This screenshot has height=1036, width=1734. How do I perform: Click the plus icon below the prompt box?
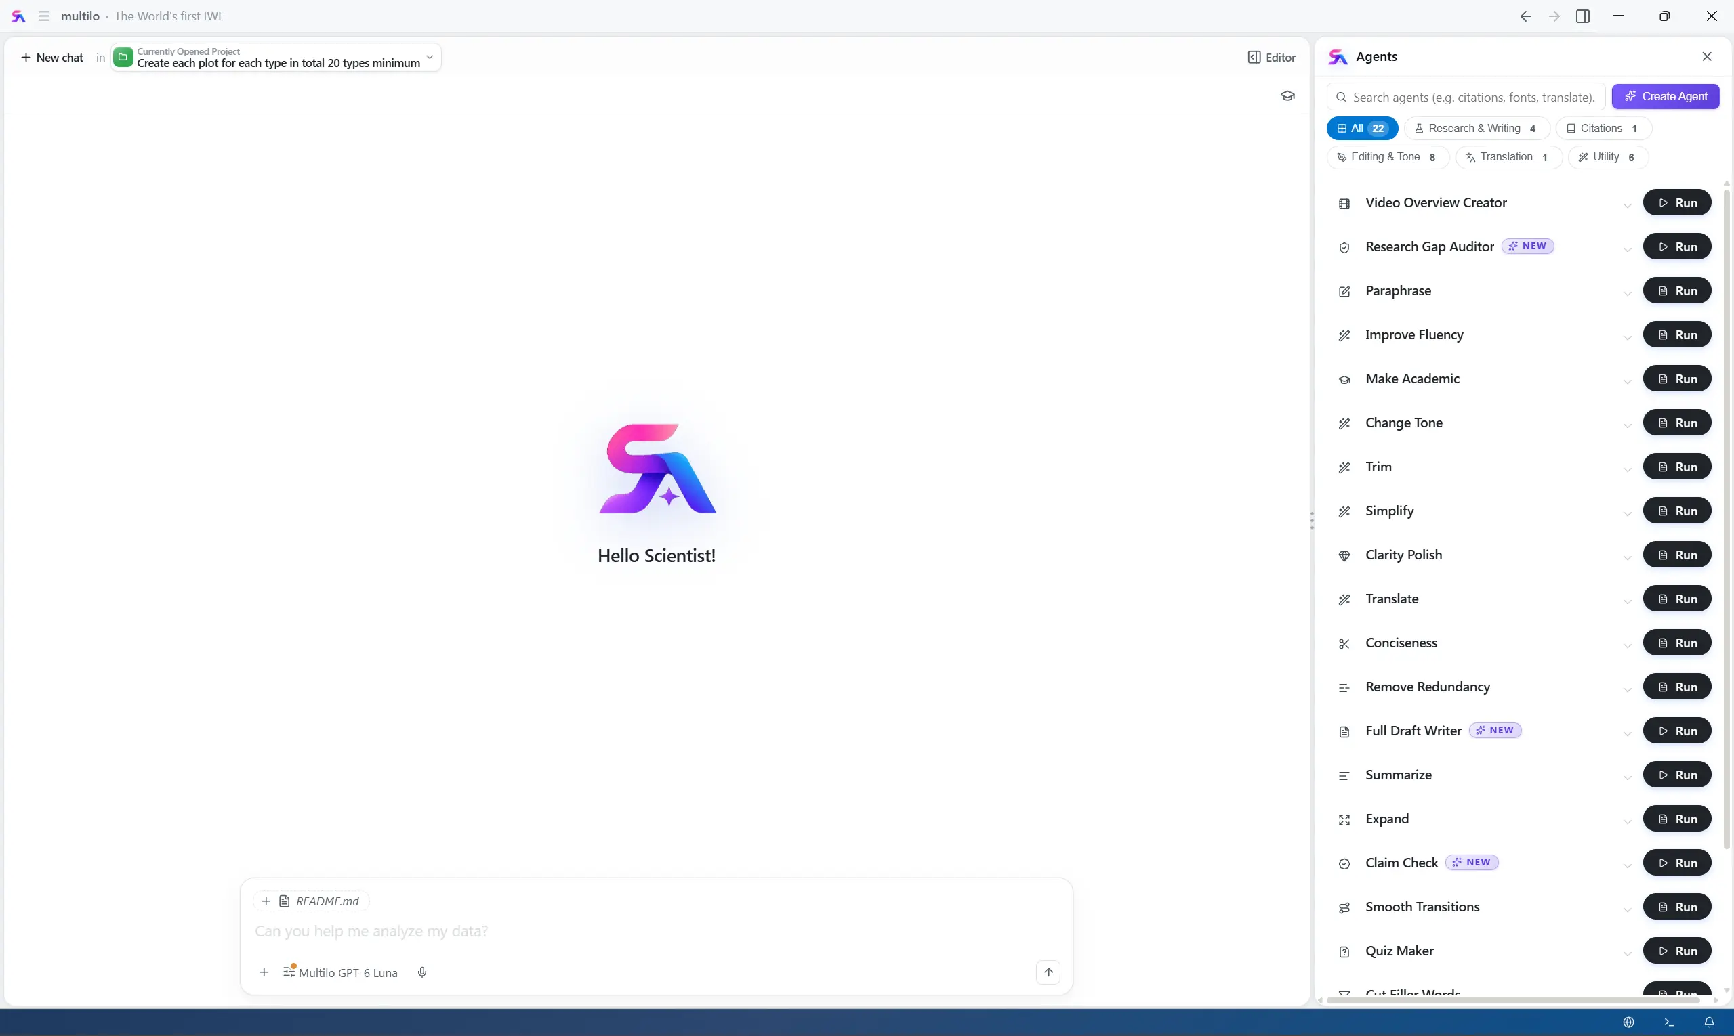point(264,972)
